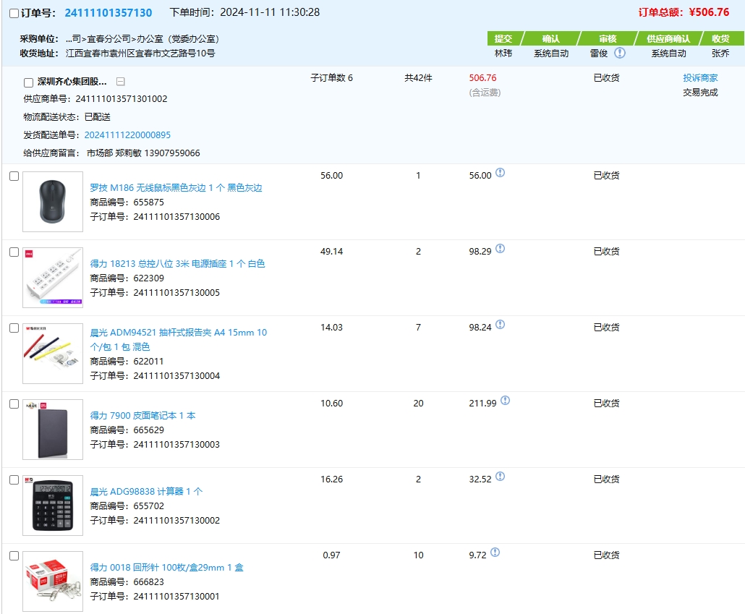The height and width of the screenshot is (614, 745).
Task: Check the 得力 0018 paper clips item
Action: pyautogui.click(x=14, y=556)
